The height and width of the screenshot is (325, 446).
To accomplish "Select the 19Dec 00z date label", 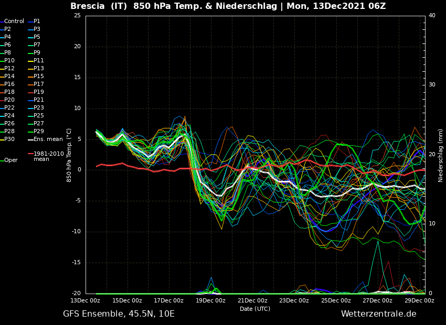I will point(211,300).
